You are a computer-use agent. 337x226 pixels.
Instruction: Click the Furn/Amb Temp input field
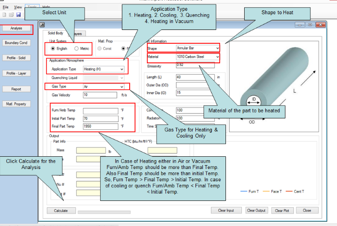tap(101, 111)
